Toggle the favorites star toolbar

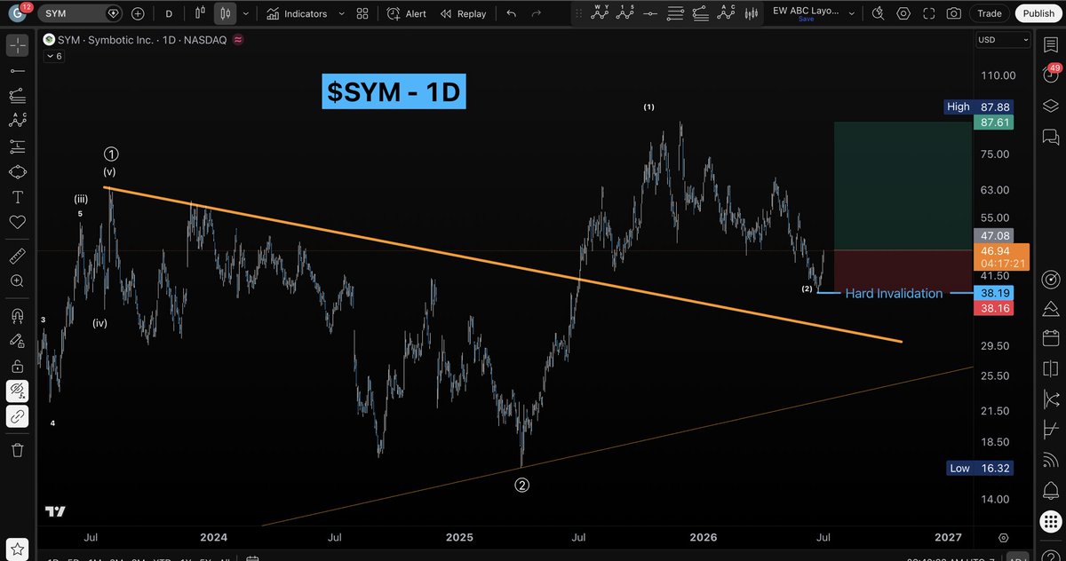click(18, 551)
